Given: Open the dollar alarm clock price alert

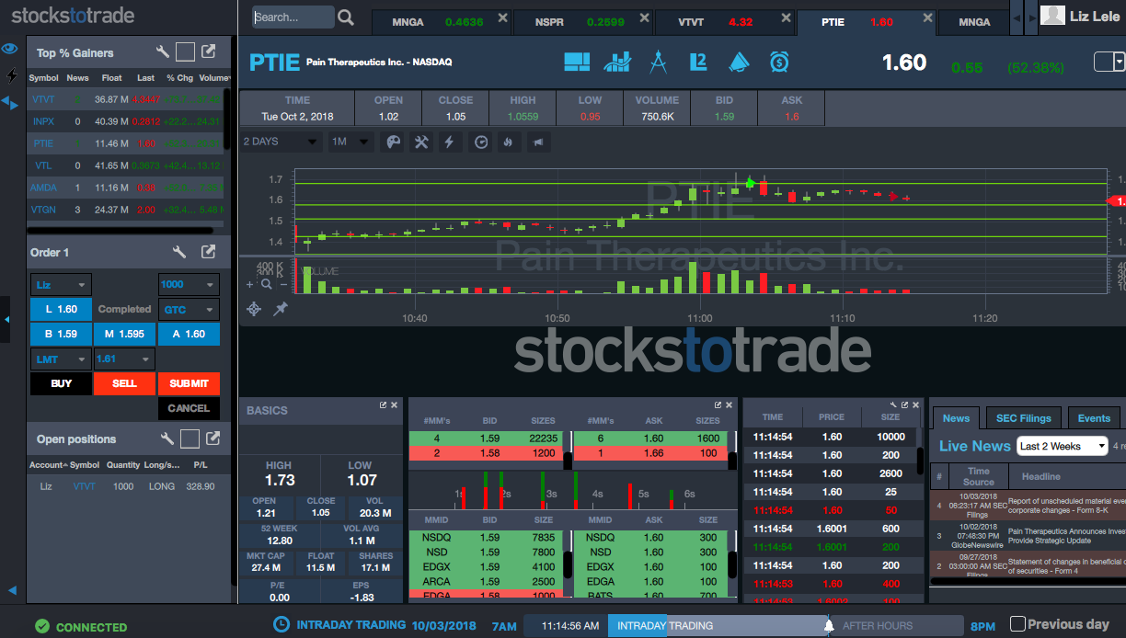Looking at the screenshot, I should (x=779, y=62).
